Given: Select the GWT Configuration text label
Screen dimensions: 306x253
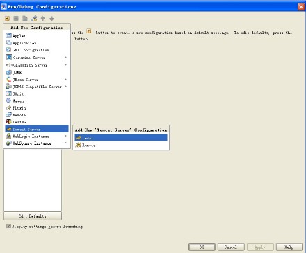Looking at the screenshot, I should tap(31, 50).
